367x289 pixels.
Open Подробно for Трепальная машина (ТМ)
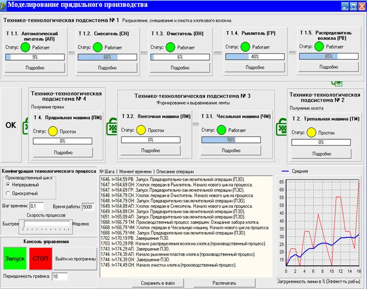coord(322,154)
